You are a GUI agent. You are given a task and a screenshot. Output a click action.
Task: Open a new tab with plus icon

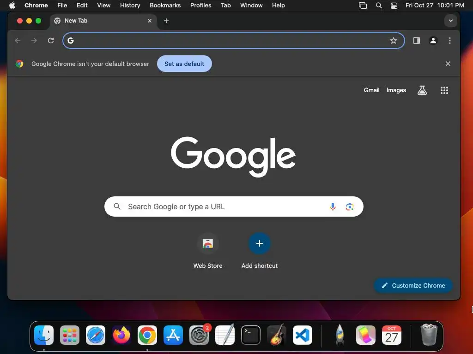coord(166,21)
